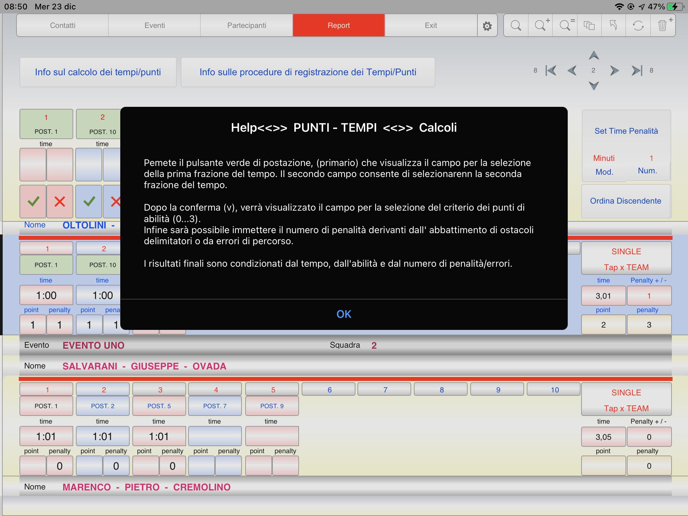Confirm with the green check under POST. 1

pos(33,202)
